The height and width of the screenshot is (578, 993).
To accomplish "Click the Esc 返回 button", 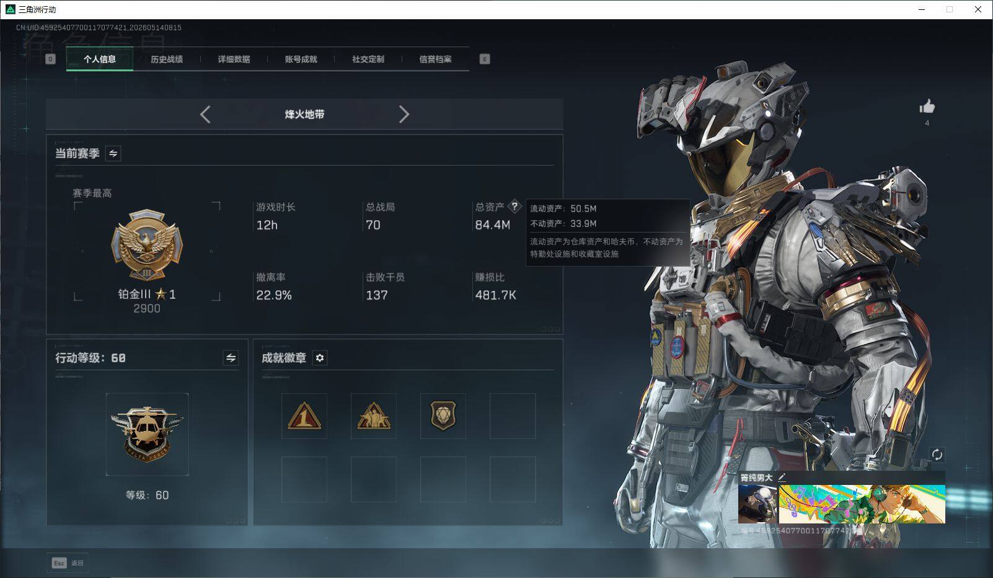I will [68, 563].
